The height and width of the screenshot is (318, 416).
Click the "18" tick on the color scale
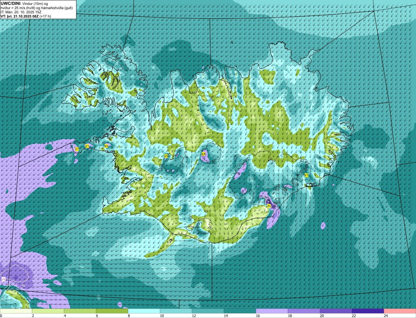click(290, 316)
